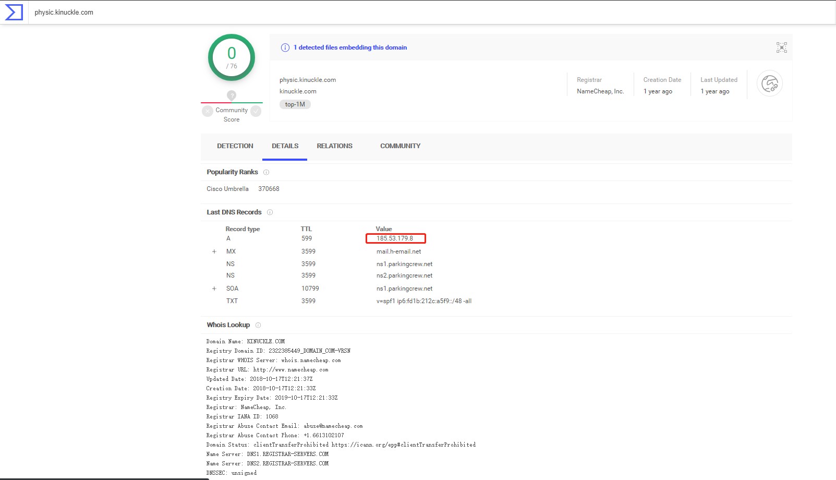Click the VirusTotal sigma logo
836x480 pixels.
tap(14, 12)
